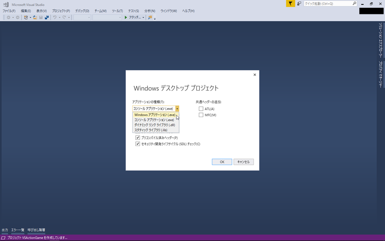Click the Save All icon

(46, 17)
